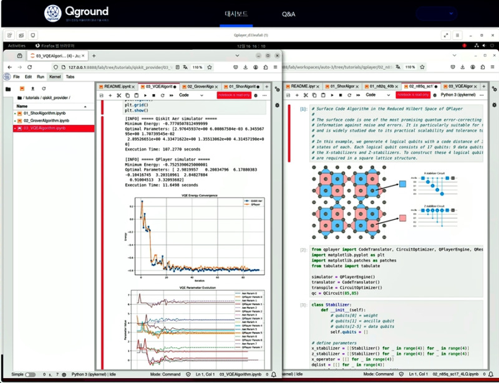Viewport: 499px width, 383px height.
Task: Click Python 3 (ipykernel) kernel name in right notebook
Action: (x=458, y=95)
